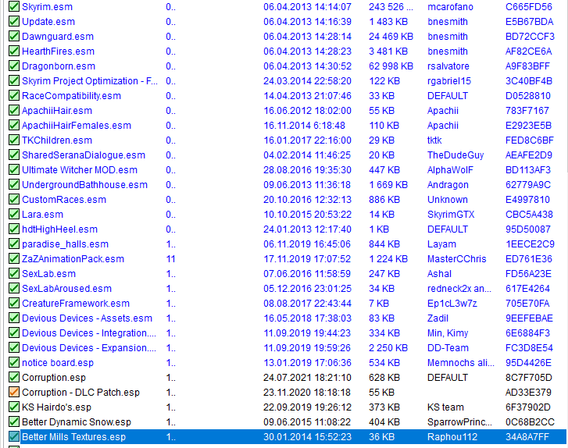Viewport: 568px width, 448px height.
Task: Select the Devious Devices - Assets.esm row
Action: pyautogui.click(x=87, y=318)
